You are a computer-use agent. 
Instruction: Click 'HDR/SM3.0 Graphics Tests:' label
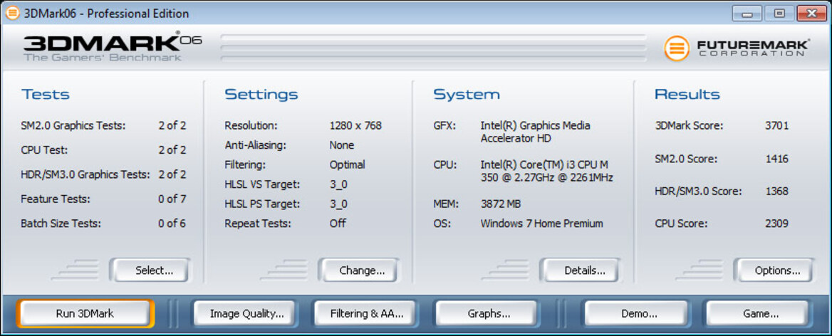coord(85,174)
